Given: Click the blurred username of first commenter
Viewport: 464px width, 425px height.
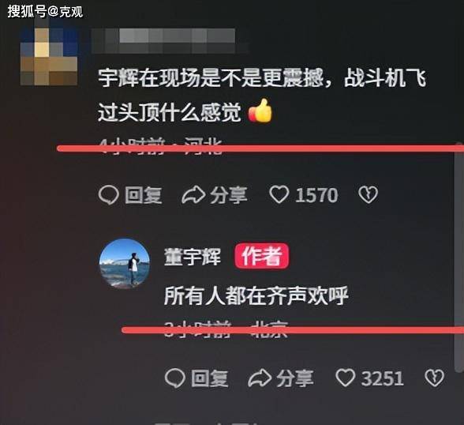Looking at the screenshot, I should pos(170,40).
